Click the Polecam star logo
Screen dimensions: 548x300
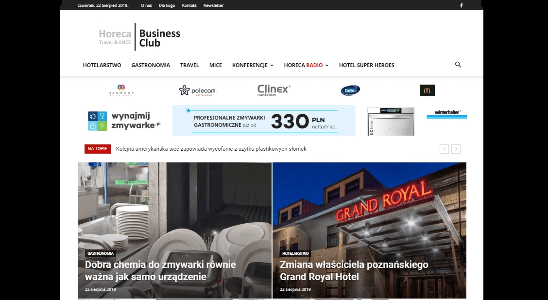coord(197,90)
